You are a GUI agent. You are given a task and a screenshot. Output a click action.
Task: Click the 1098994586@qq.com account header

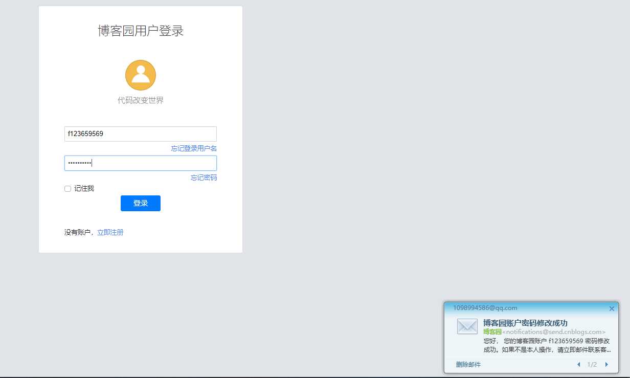[485, 308]
